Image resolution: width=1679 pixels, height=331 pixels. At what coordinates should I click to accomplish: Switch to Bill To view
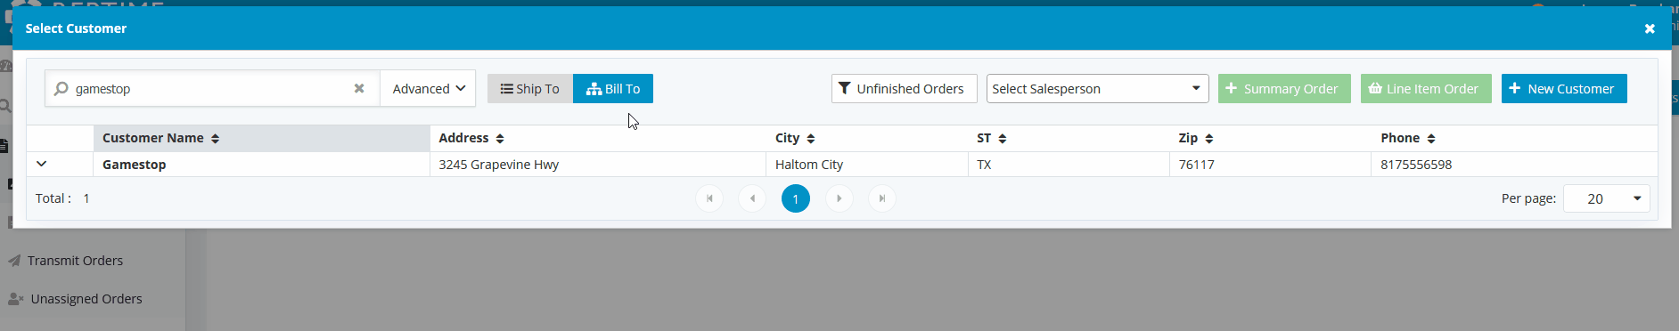click(x=613, y=88)
